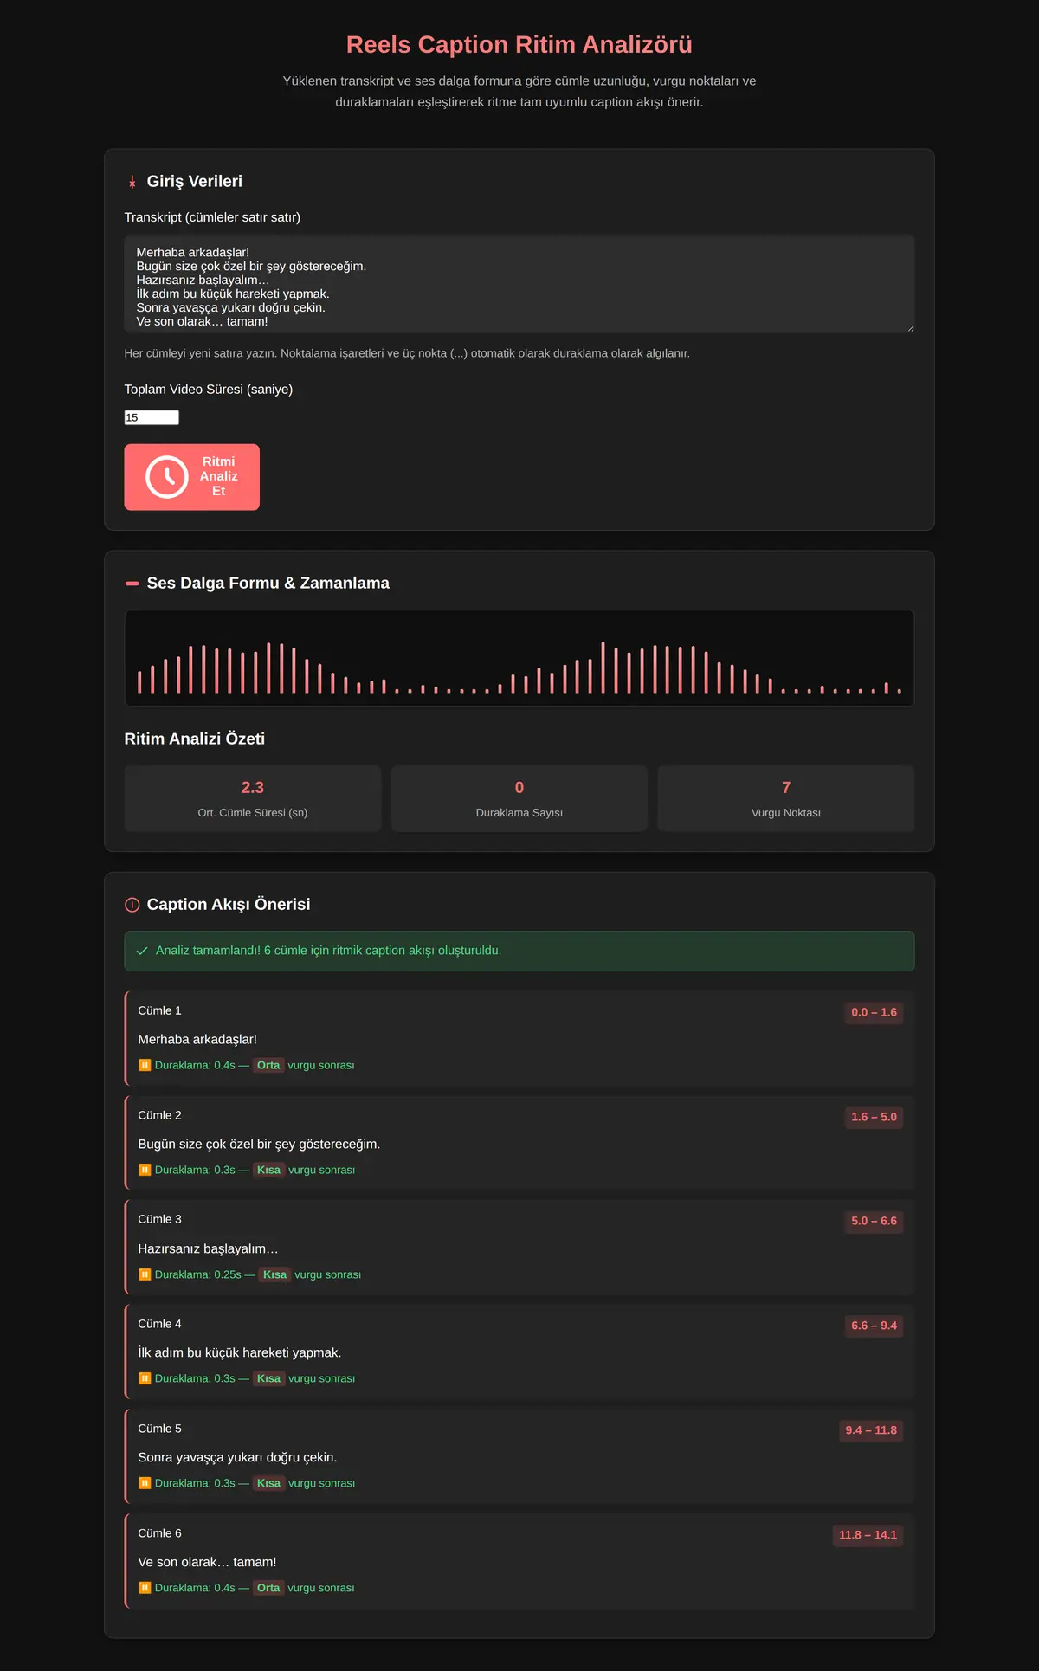Focus the Transkript text area
This screenshot has height=1671, width=1039.
coord(519,284)
